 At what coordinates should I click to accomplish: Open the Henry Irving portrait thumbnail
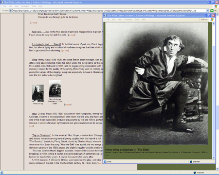click(x=38, y=93)
